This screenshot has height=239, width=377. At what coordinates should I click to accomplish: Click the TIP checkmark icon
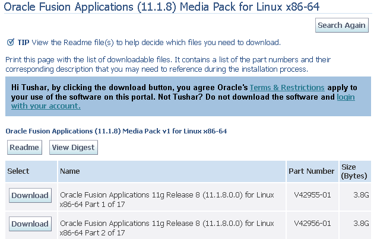pos(10,42)
